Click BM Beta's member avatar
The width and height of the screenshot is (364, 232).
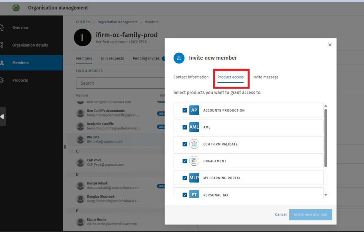[x=80, y=139]
